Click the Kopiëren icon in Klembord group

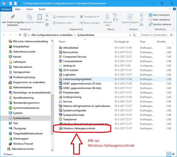[x=29, y=17]
